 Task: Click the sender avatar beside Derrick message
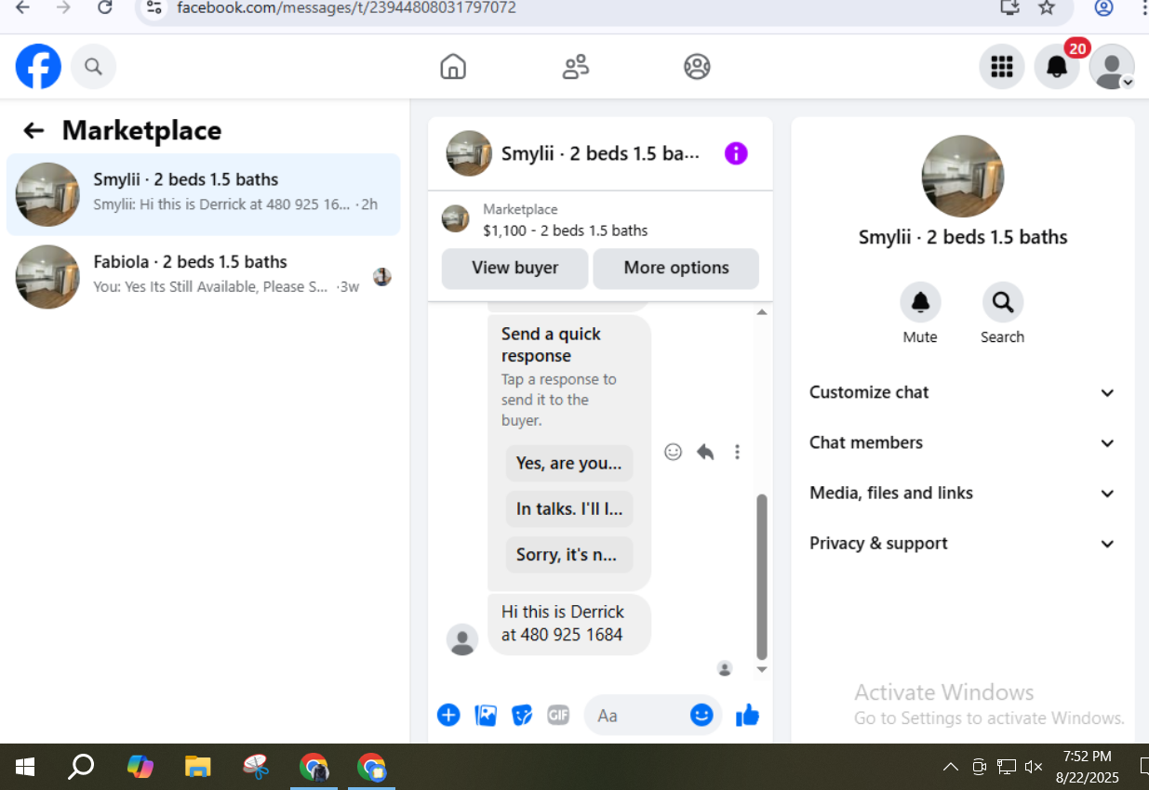[462, 639]
